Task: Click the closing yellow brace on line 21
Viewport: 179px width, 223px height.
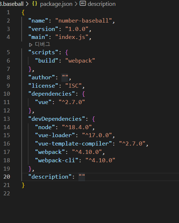Action: 23,185
